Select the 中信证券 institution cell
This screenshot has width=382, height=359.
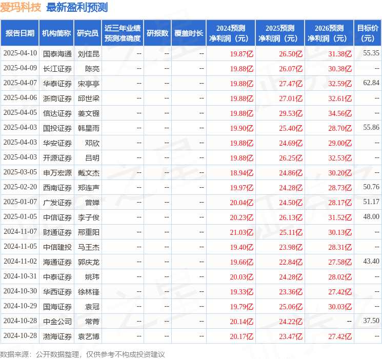tap(57, 217)
